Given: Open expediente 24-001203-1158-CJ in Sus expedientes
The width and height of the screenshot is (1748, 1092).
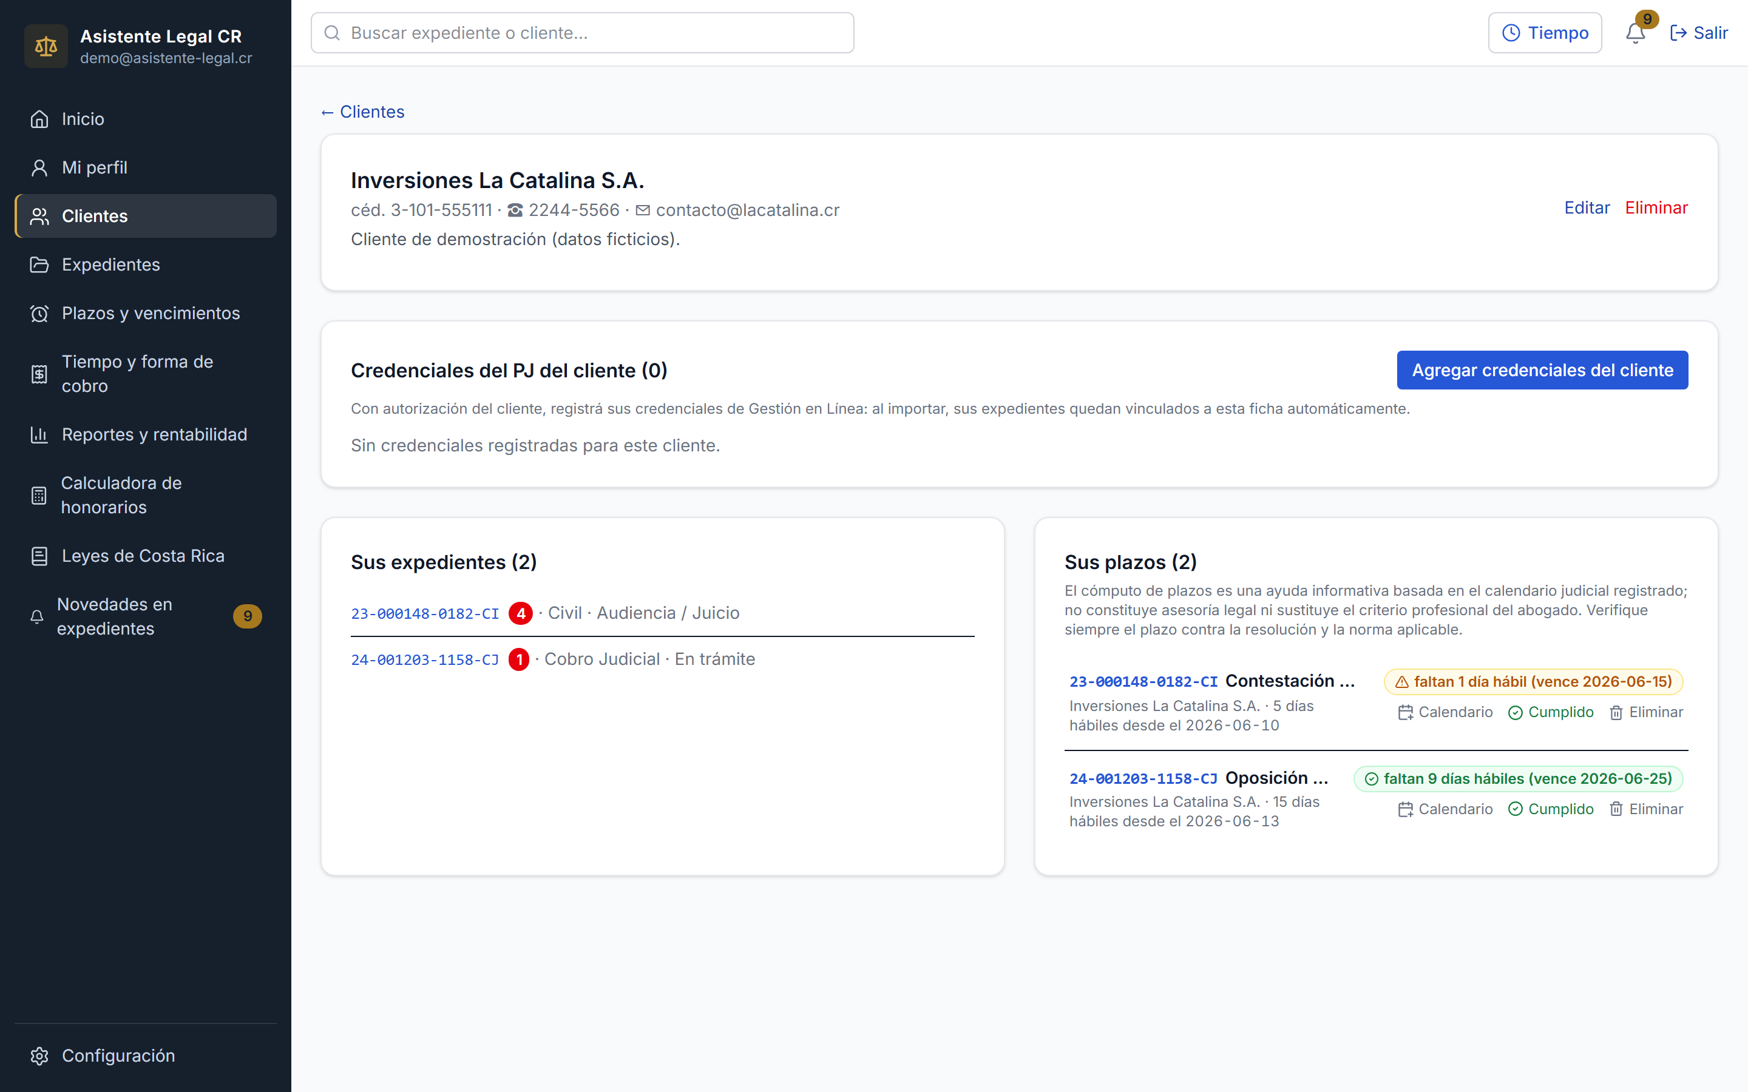Looking at the screenshot, I should [x=425, y=659].
